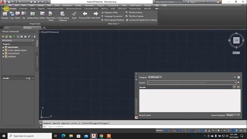Open the Search Database Primary dropdown
Screen dimensions: 247x139
(x=233, y=115)
